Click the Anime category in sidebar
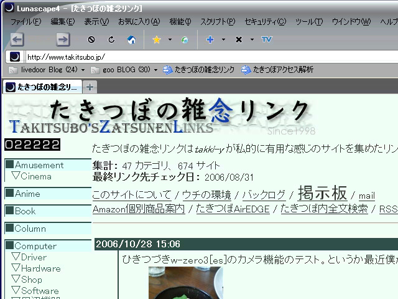 click(27, 194)
